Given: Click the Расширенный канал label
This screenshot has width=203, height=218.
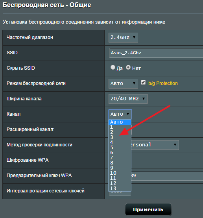Looking at the screenshot, I should [30, 129].
